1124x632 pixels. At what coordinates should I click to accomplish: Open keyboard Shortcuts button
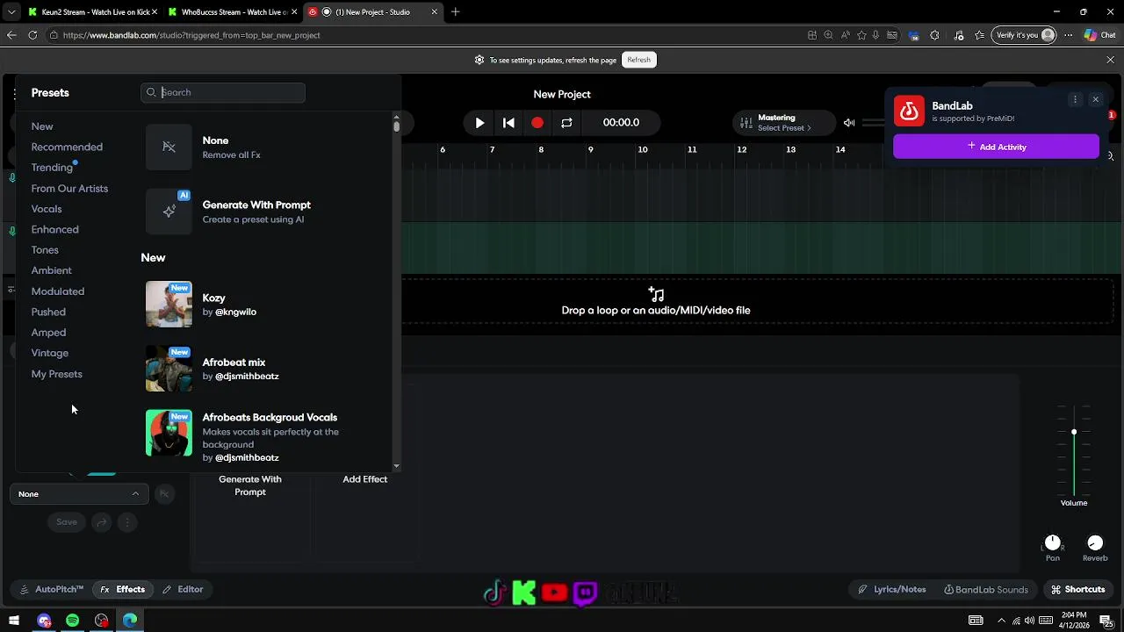[x=1078, y=590]
